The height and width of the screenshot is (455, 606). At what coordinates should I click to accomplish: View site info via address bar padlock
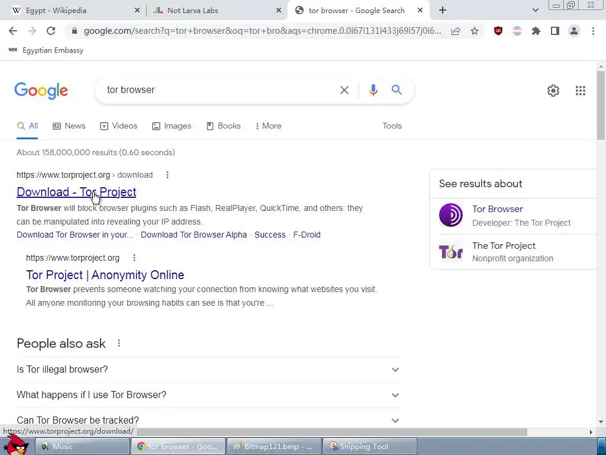pos(75,31)
